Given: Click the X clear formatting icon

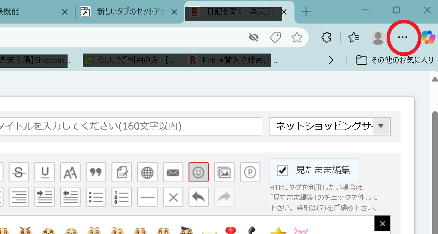Looking at the screenshot, I should (x=173, y=197).
